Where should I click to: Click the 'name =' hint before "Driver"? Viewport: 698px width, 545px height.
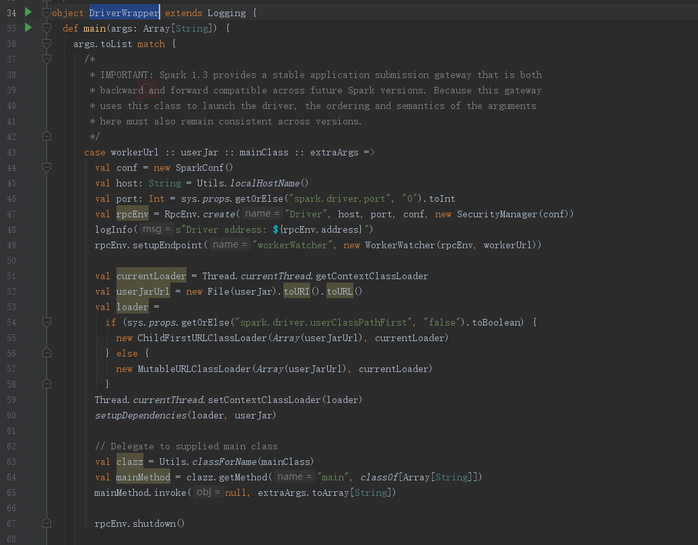263,213
